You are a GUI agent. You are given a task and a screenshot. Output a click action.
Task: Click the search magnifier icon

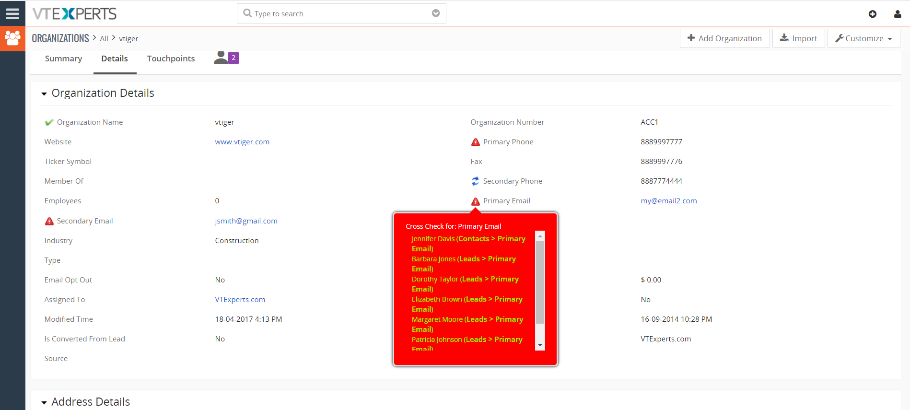247,13
